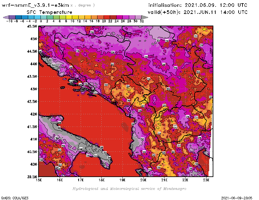
Task: Select the legend swatch between 30 and 32
Action: [x=139, y=17]
